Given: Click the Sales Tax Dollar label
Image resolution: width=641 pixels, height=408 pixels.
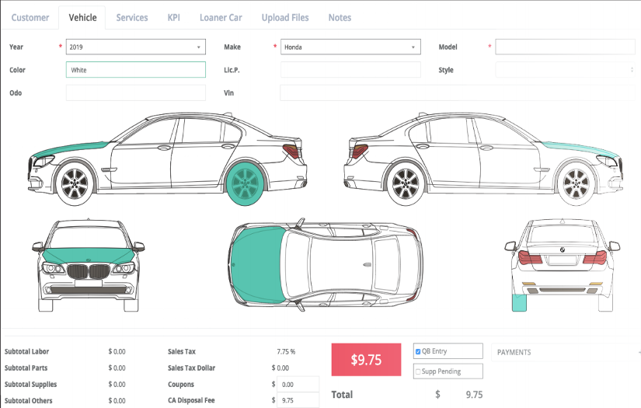Looking at the screenshot, I should 191,368.
